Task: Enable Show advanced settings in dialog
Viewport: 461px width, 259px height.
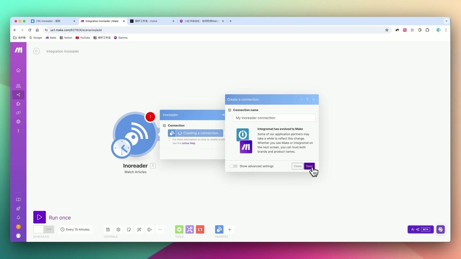Action: coord(233,166)
